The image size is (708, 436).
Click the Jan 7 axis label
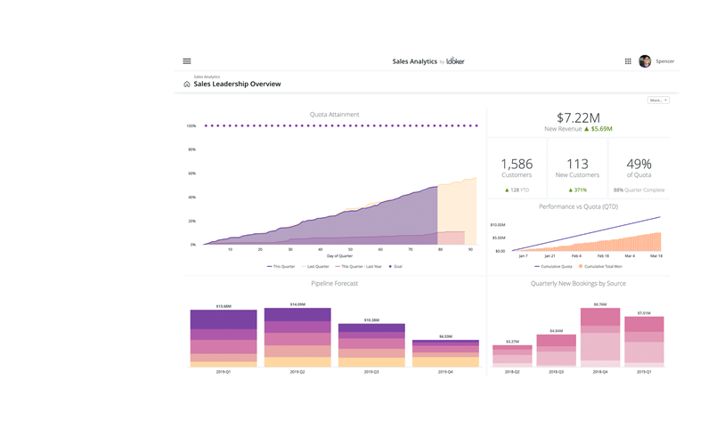click(523, 256)
